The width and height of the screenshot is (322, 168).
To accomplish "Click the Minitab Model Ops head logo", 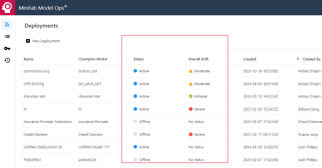I will click(7, 7).
